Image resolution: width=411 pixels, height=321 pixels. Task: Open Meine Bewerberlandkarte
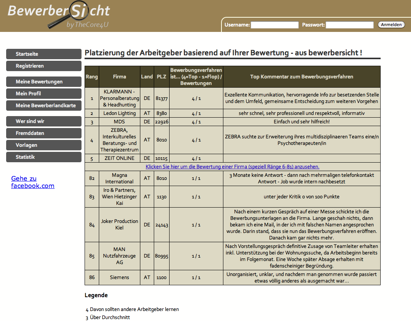[44, 106]
